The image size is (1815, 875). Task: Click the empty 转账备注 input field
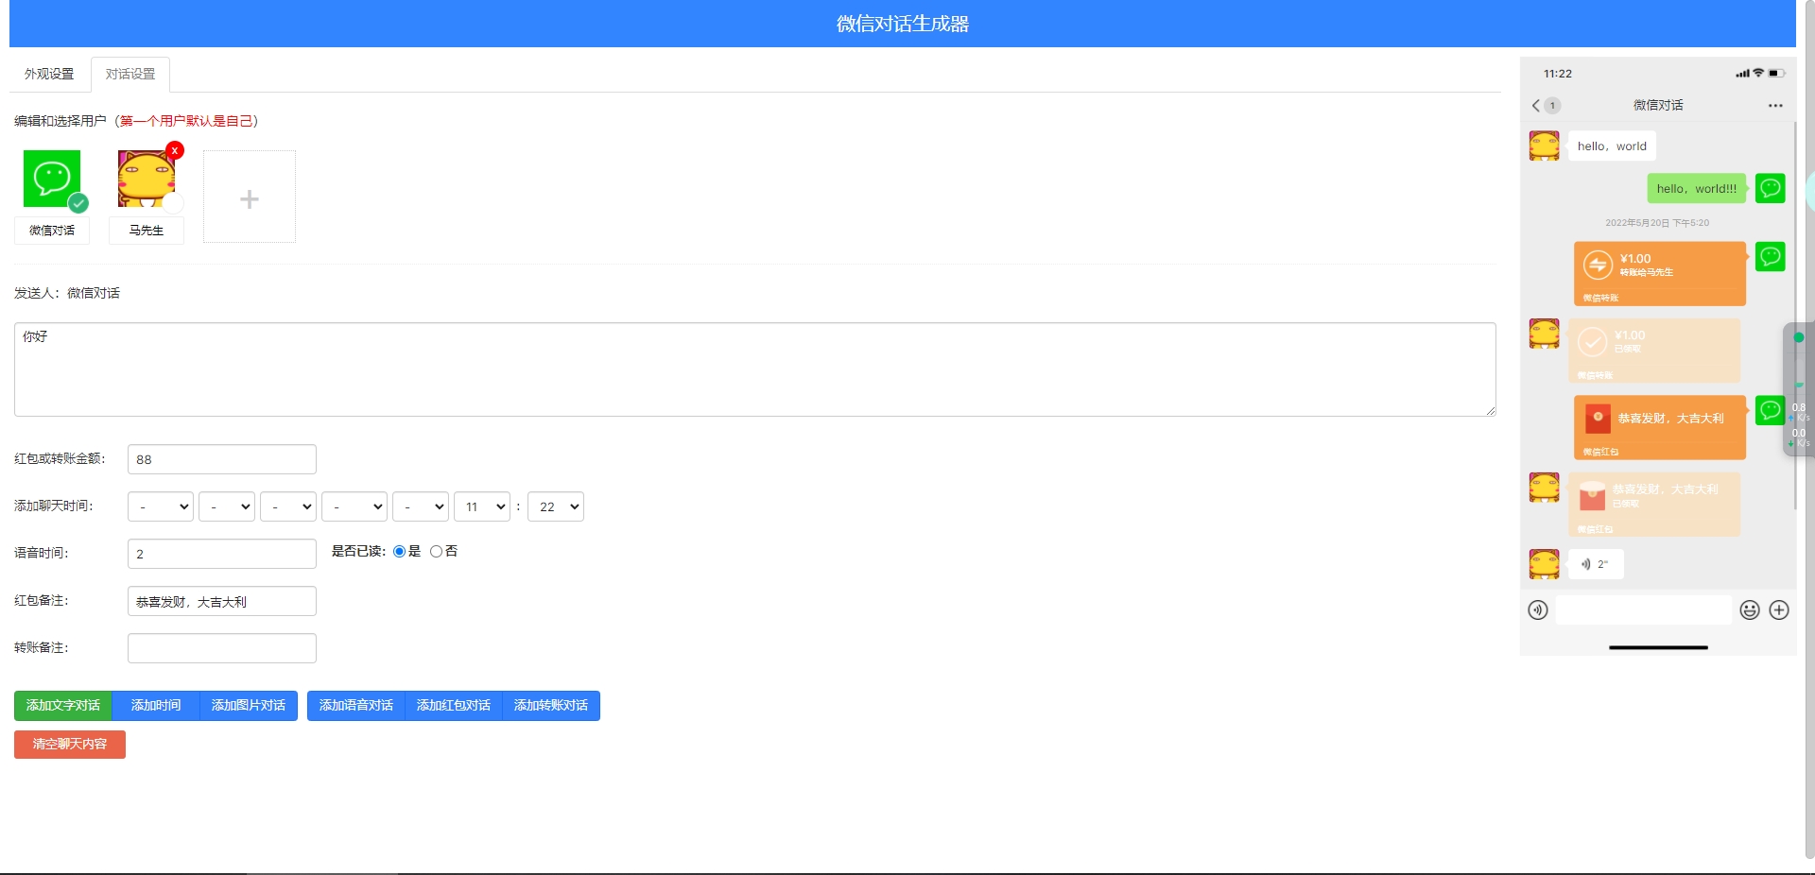[222, 648]
